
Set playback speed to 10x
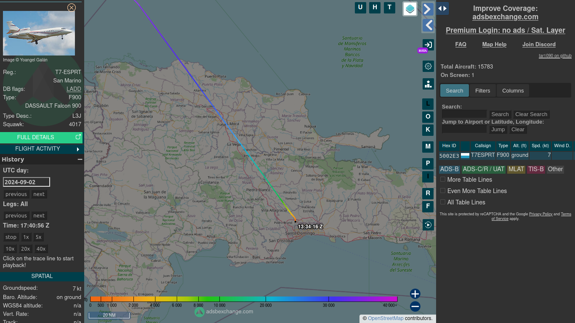point(10,249)
